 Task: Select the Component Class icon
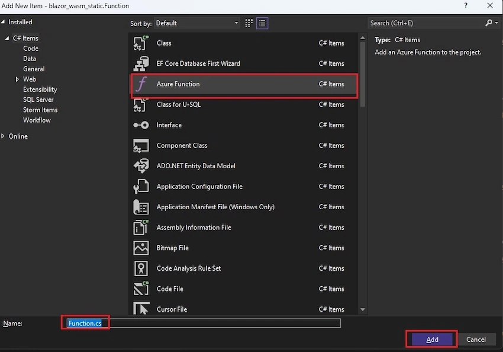pos(141,146)
